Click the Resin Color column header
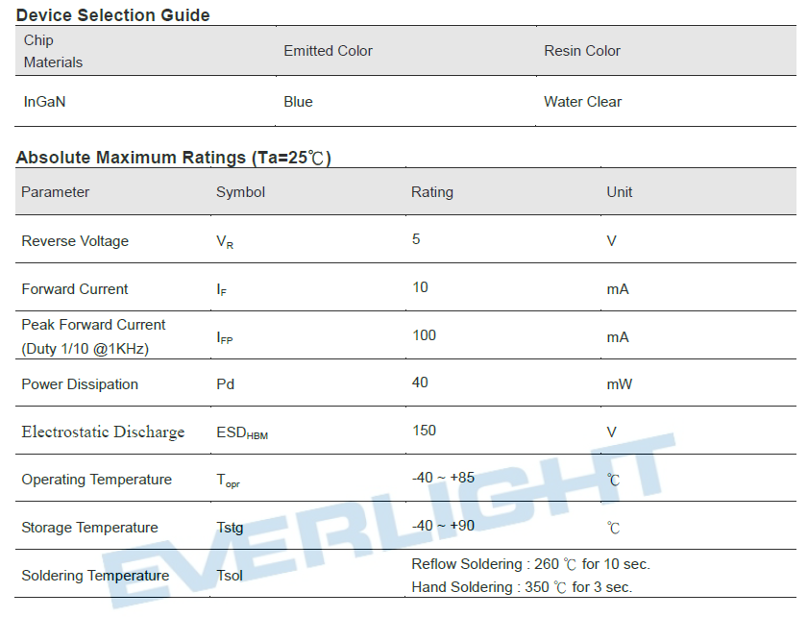808x617 pixels. coord(582,51)
